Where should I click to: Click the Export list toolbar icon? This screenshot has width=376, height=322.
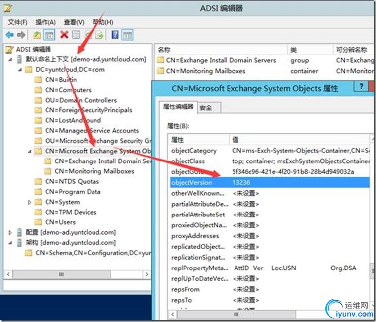(x=99, y=35)
